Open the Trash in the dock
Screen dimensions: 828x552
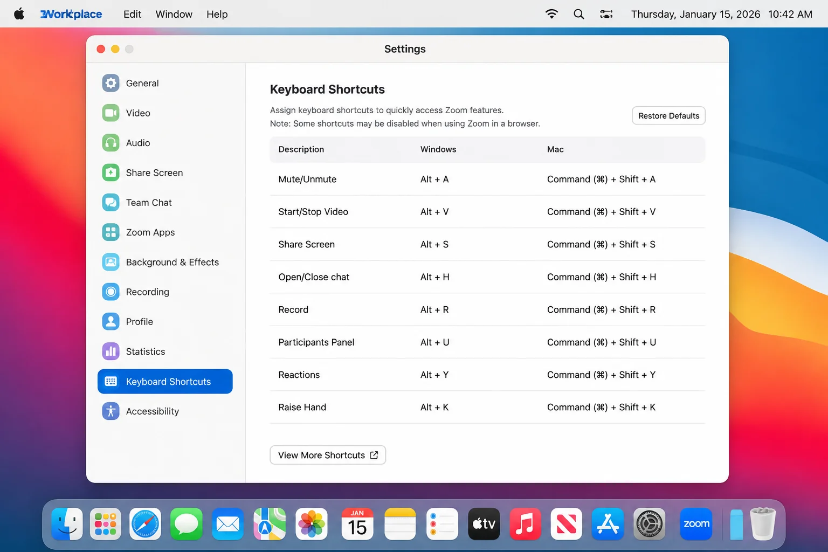[763, 523]
